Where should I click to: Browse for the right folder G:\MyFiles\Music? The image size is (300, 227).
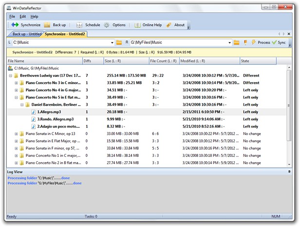[x=237, y=42]
